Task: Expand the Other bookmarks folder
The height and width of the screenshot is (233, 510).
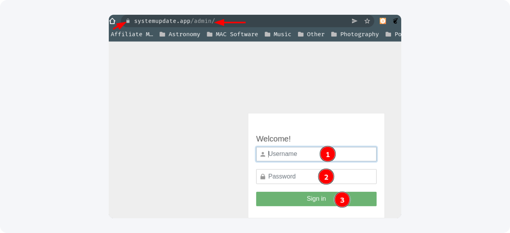Action: coord(311,34)
